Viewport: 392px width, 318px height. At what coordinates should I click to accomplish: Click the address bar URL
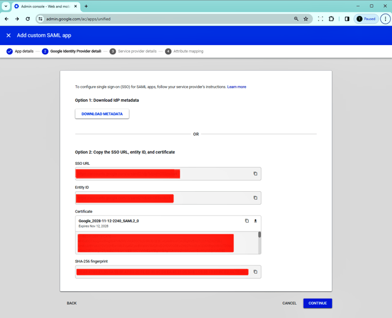[78, 19]
